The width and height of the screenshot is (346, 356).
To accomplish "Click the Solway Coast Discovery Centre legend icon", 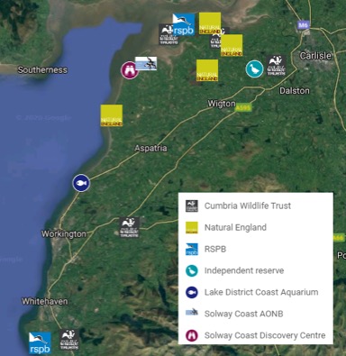I will coord(192,335).
